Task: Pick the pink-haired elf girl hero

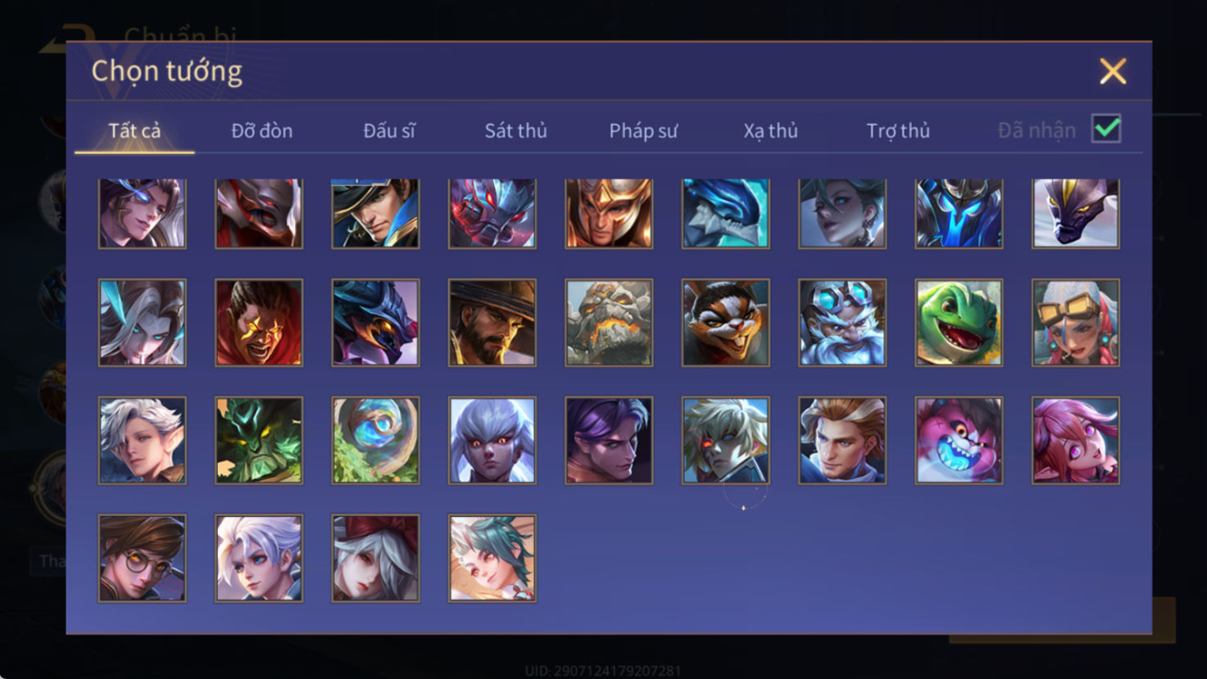Action: (x=1076, y=441)
